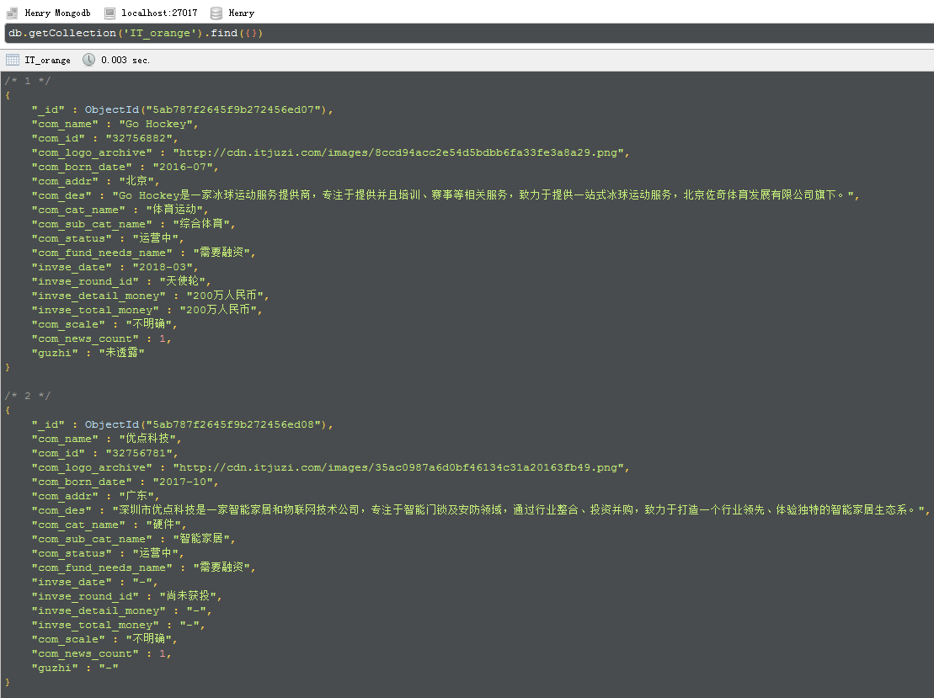Click the com_addr value '广东'
The width and height of the screenshot is (934, 698).
point(136,496)
